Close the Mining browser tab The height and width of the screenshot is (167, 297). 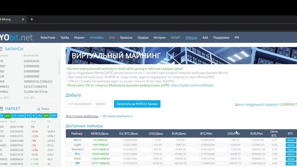coord(23,19)
